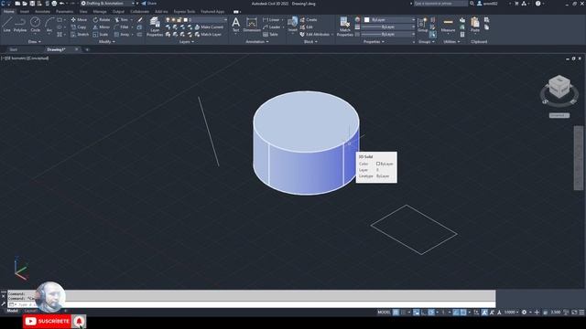
Task: Click the search keyword field in title bar
Action: pyautogui.click(x=440, y=4)
